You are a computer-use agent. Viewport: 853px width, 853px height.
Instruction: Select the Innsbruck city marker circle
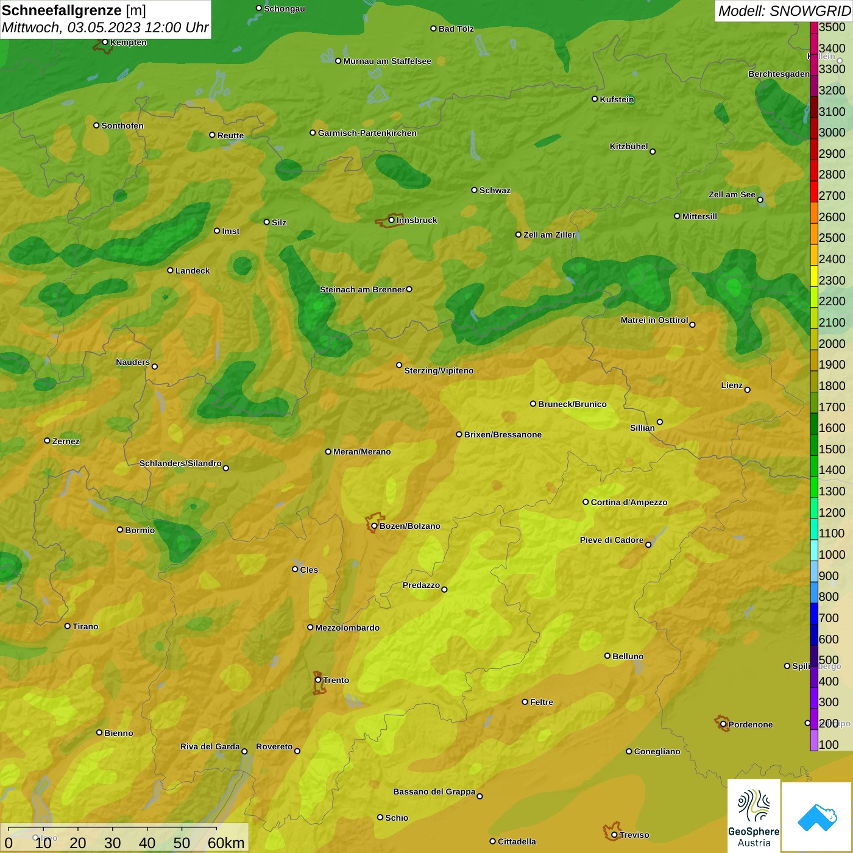point(392,220)
